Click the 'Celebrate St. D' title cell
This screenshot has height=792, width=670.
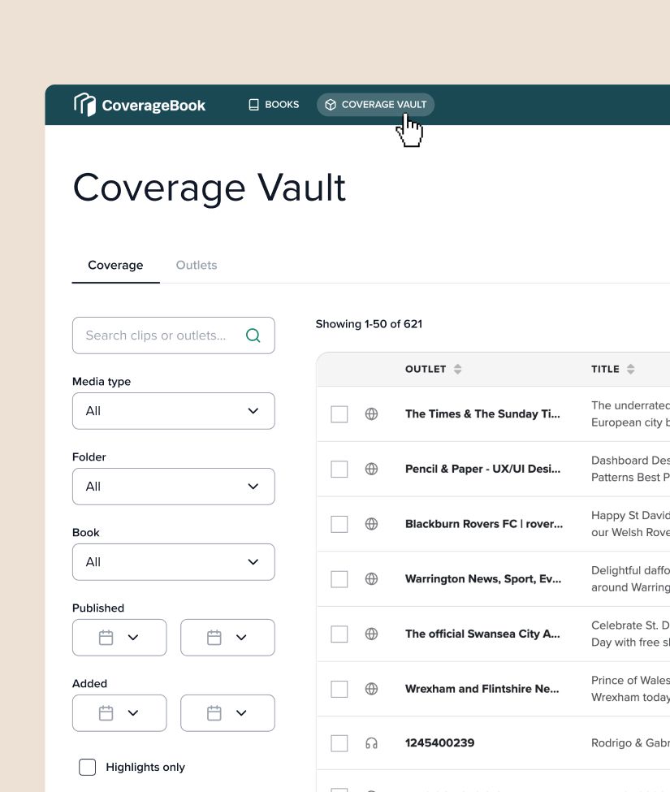pyautogui.click(x=631, y=634)
